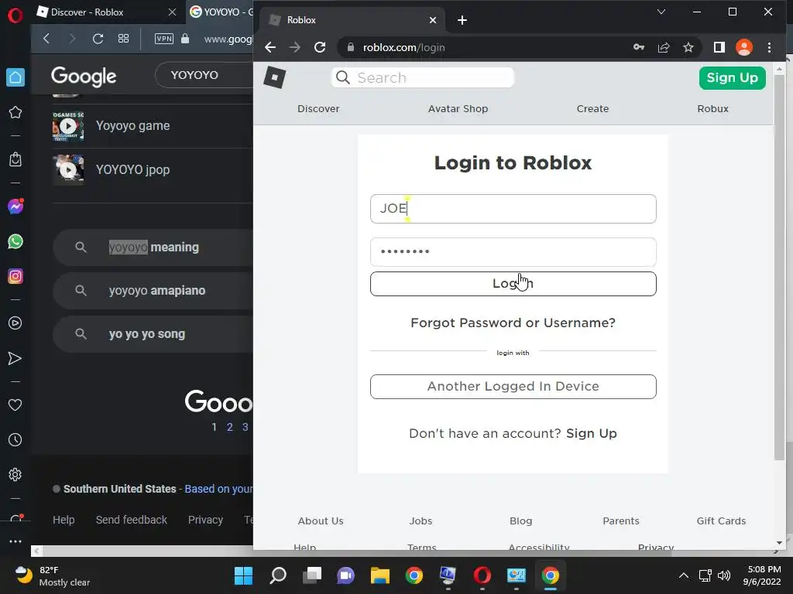The height and width of the screenshot is (594, 793).
Task: Toggle the VPN badge in Opera address bar
Action: click(164, 39)
